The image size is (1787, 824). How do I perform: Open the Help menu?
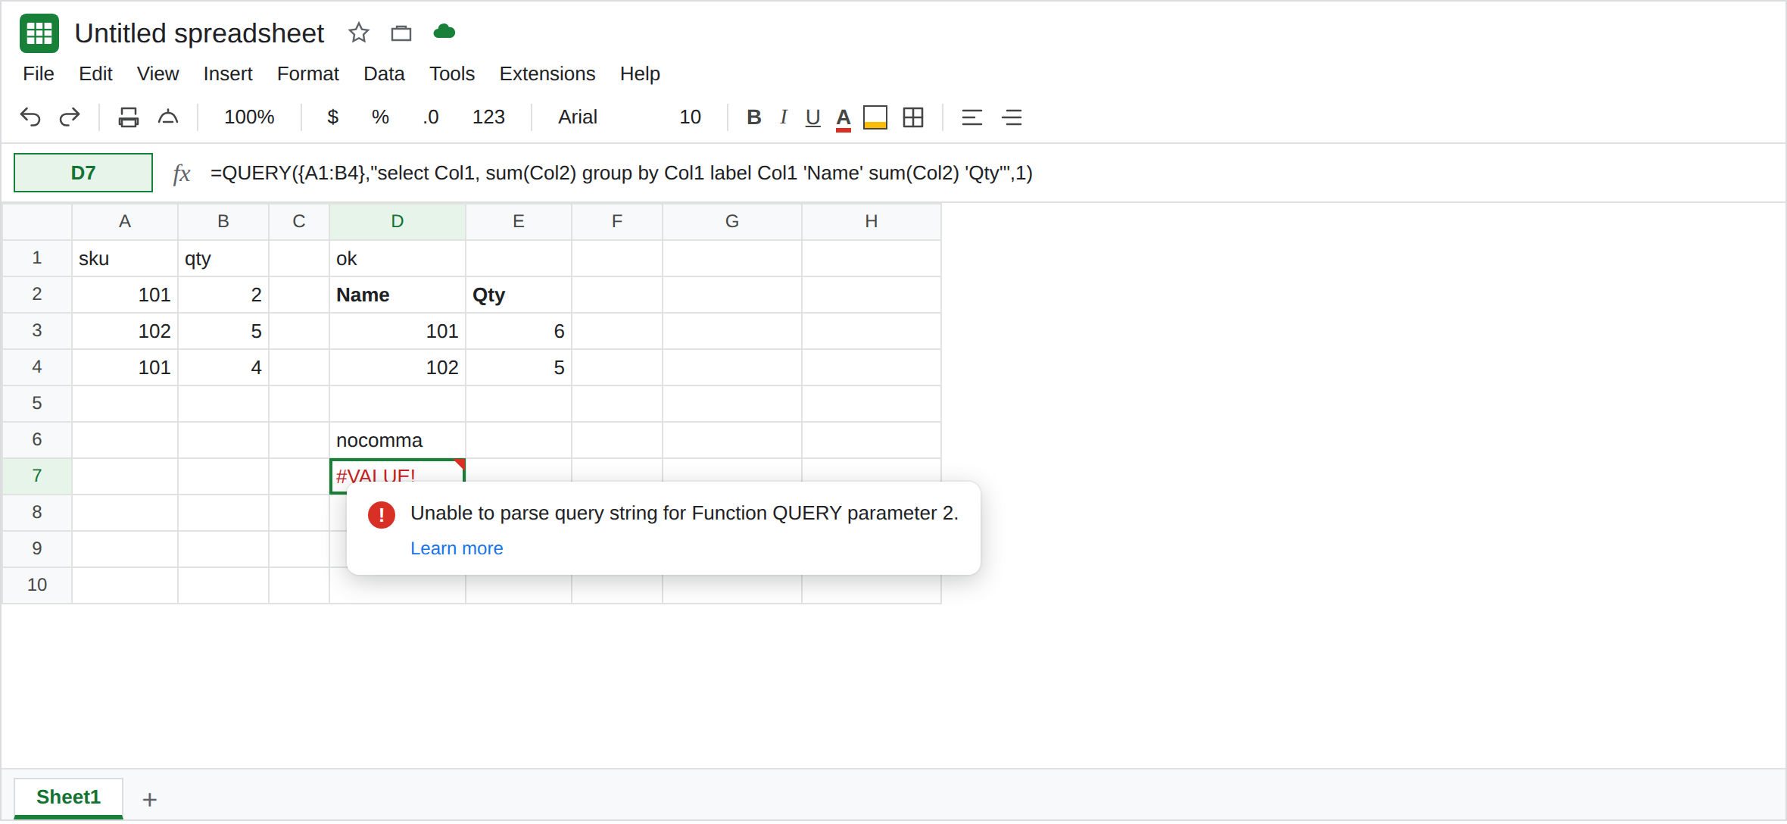pyautogui.click(x=640, y=74)
